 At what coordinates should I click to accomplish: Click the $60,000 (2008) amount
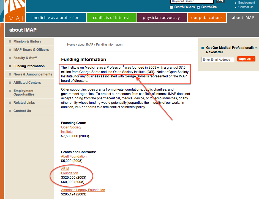pyautogui.click(x=73, y=182)
